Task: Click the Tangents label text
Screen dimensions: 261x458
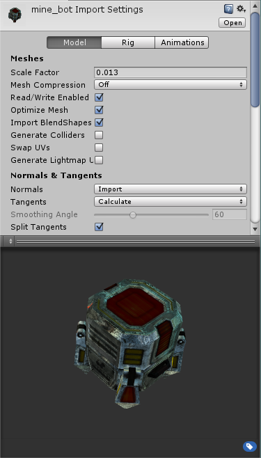Action: pyautogui.click(x=29, y=202)
